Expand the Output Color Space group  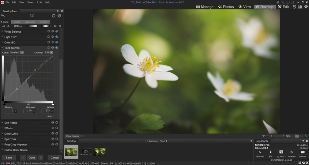click(x=2, y=150)
